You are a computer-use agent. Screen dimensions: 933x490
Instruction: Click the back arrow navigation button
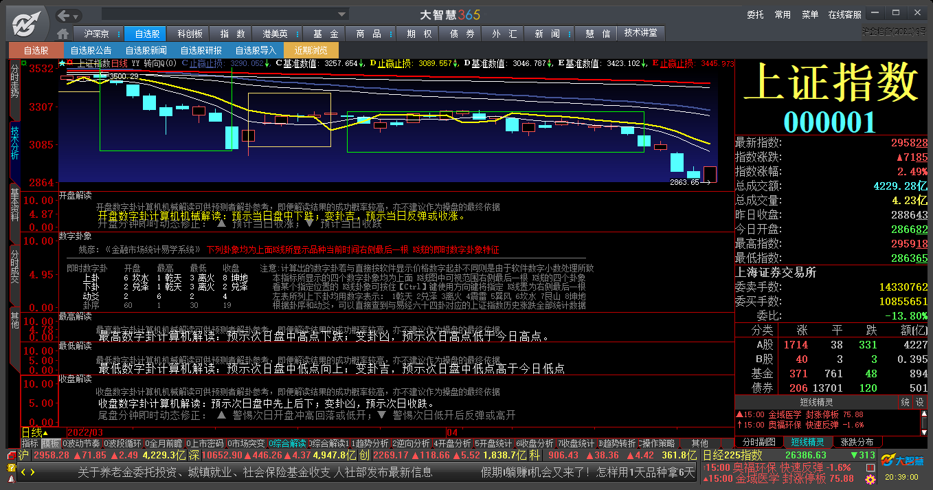63,15
